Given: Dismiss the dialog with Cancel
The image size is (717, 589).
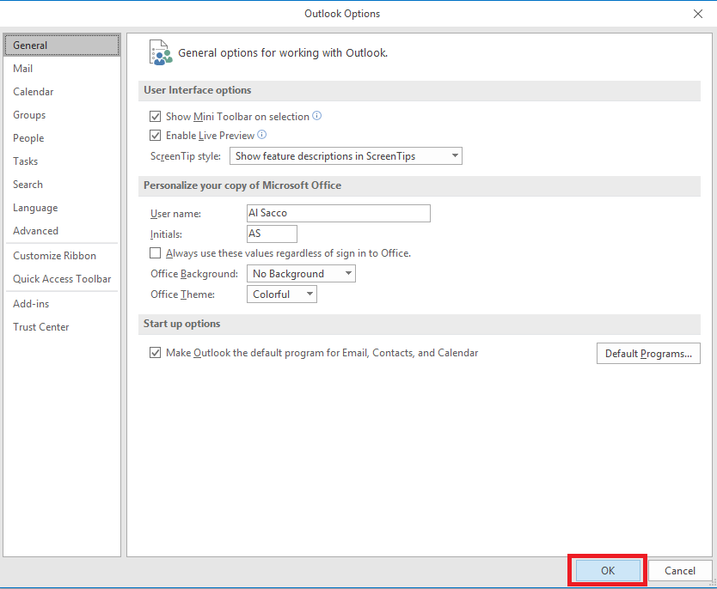Looking at the screenshot, I should (680, 570).
